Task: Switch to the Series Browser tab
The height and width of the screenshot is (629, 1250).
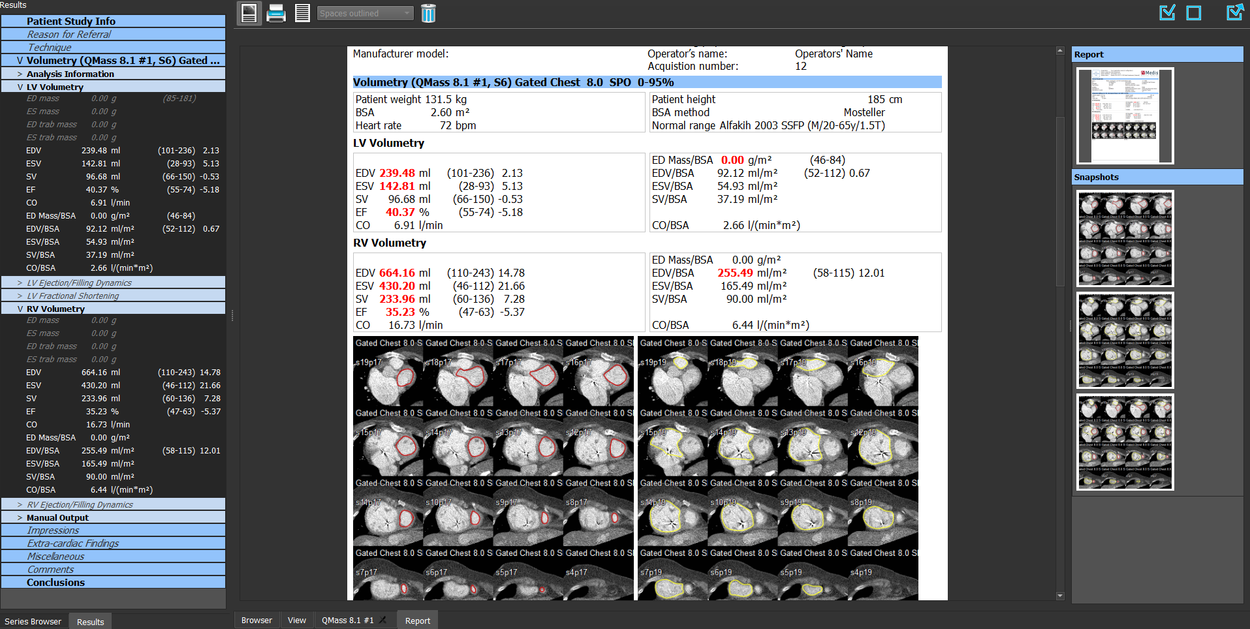Action: pyautogui.click(x=33, y=621)
